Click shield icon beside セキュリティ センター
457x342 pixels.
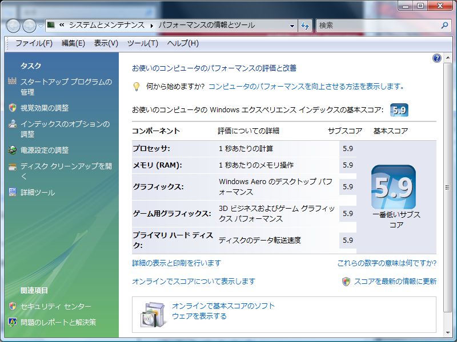coord(12,306)
